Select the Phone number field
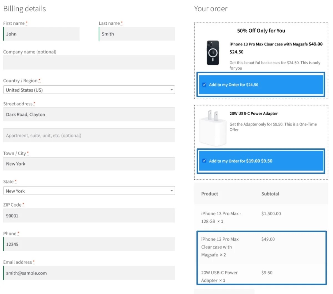333x294 pixels. (x=89, y=244)
